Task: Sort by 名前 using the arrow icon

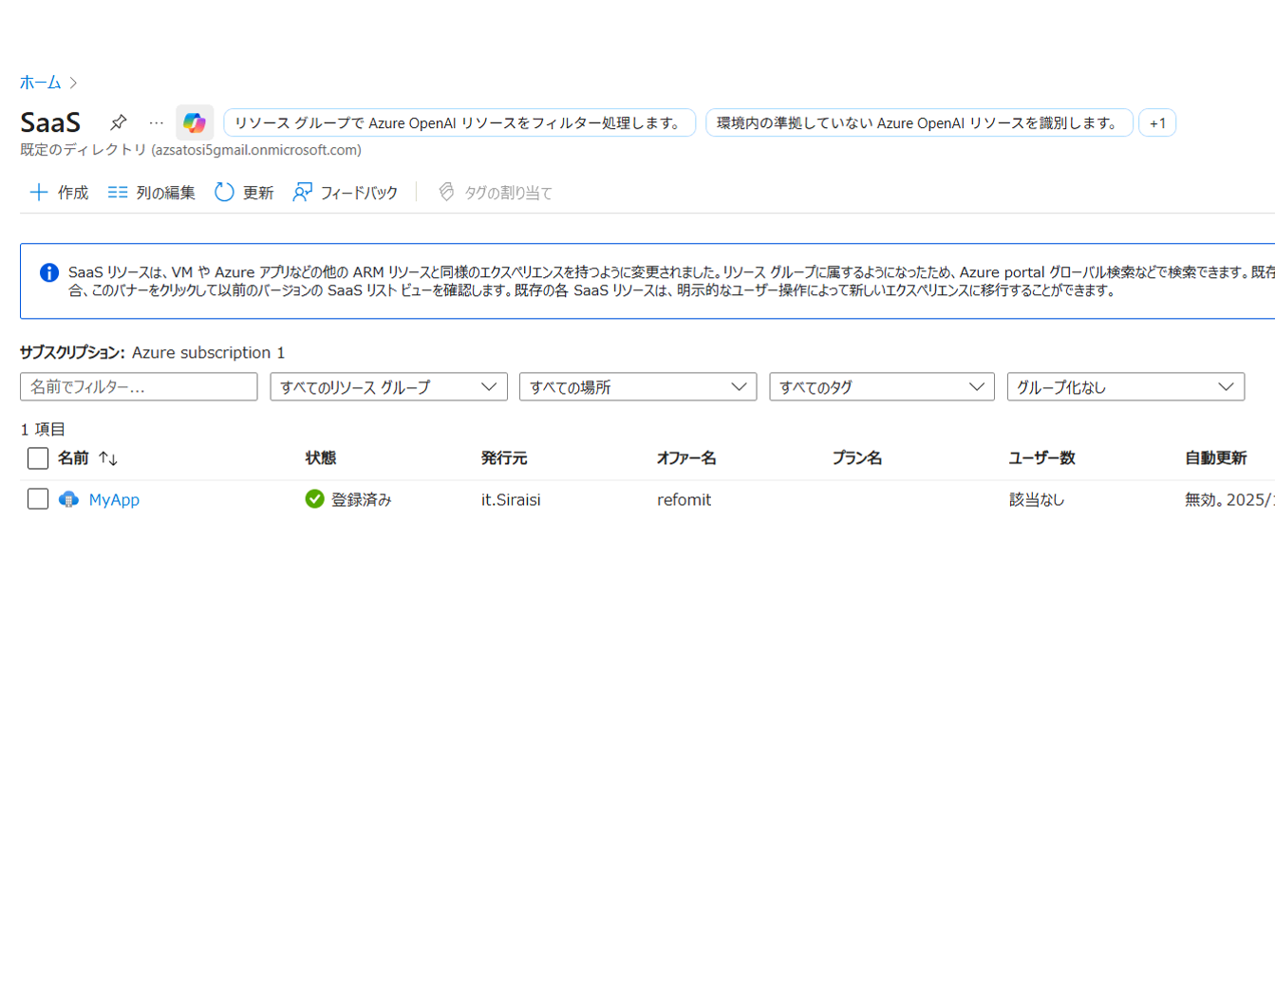Action: point(108,458)
